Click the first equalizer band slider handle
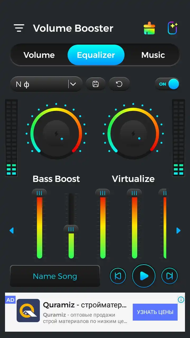Screen dimensions: 190x338 click(x=39, y=193)
